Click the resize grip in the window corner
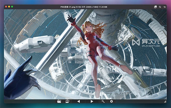The image size is (171, 108). [x=165, y=102]
